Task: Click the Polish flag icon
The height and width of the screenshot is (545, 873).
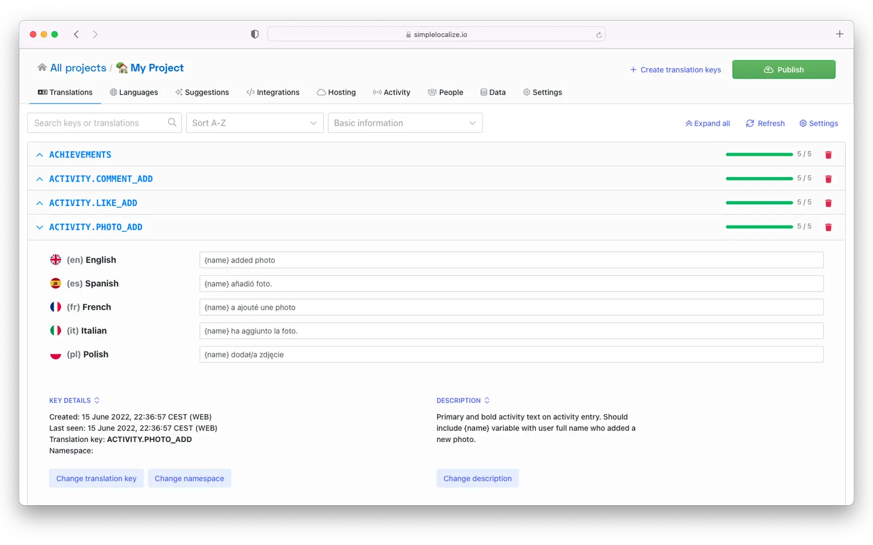Action: 56,354
